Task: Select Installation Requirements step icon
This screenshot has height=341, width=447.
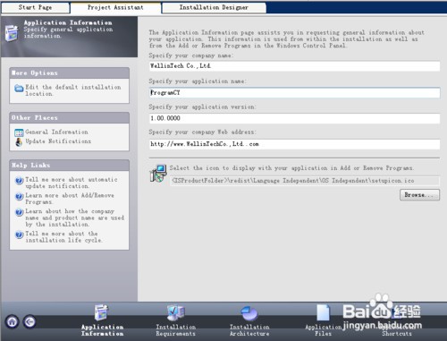Action: [176, 312]
